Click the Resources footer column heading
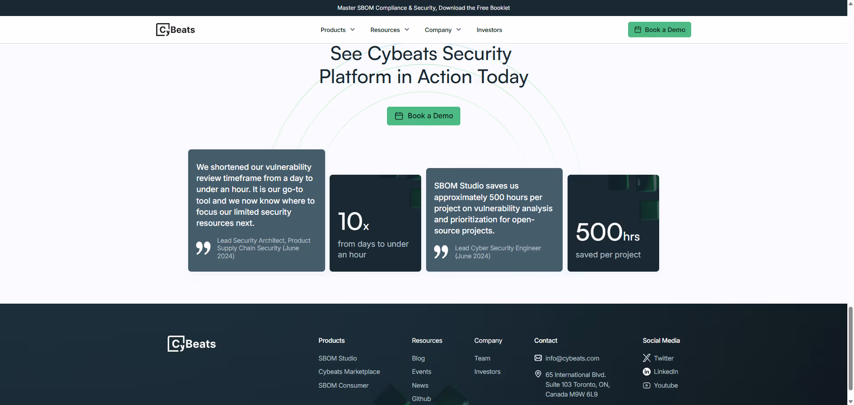The width and height of the screenshot is (854, 405). click(427, 341)
